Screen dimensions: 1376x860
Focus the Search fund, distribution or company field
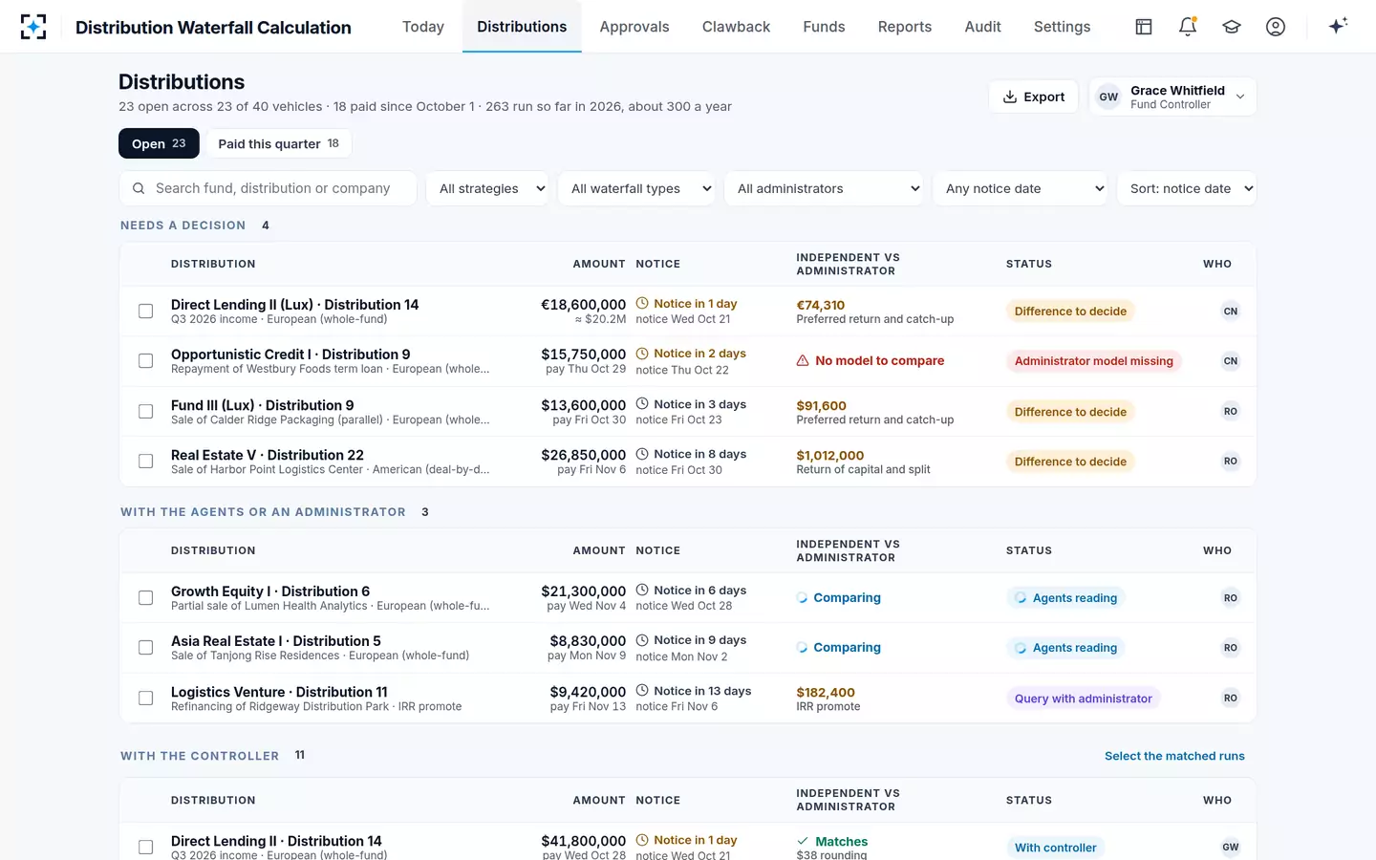point(269,188)
